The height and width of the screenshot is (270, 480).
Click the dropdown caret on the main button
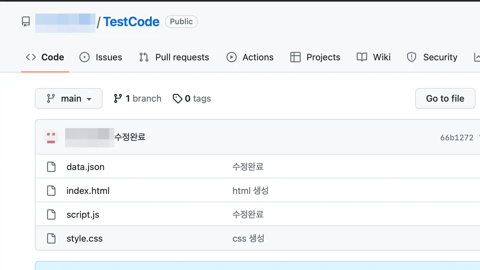coord(90,99)
